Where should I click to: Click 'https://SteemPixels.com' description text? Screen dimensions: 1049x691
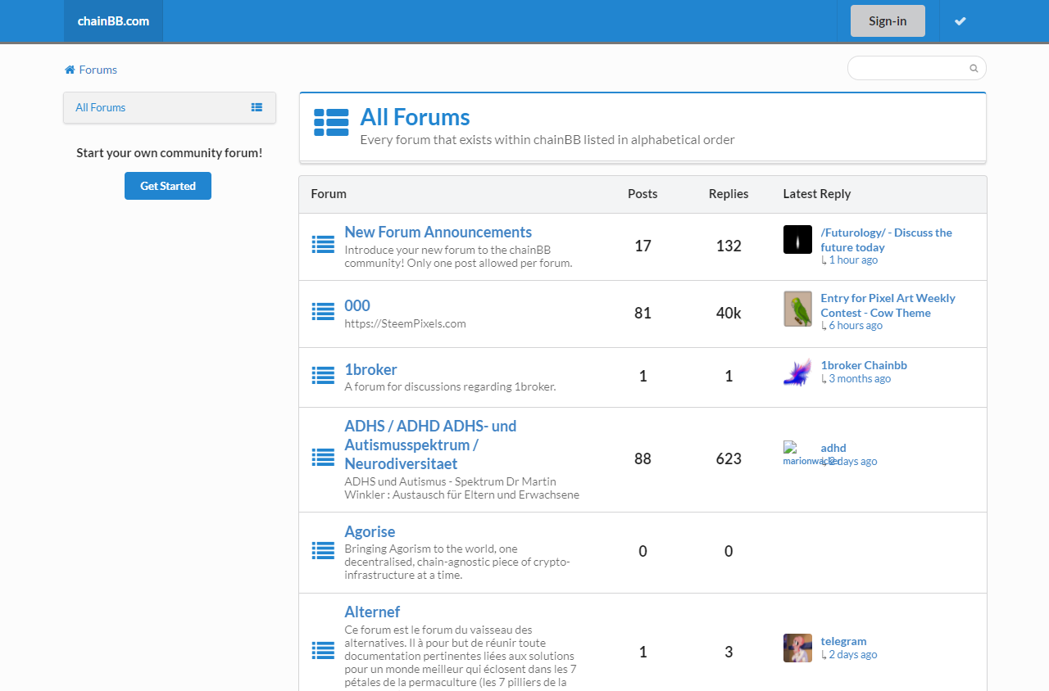(405, 323)
